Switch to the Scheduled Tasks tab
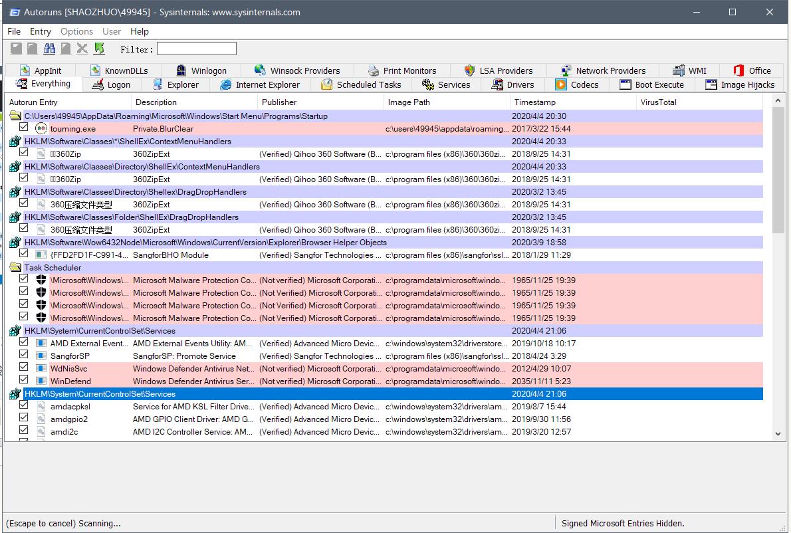 coord(362,84)
